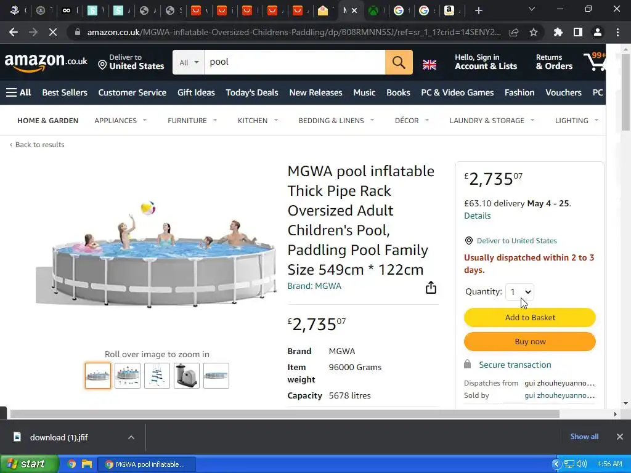Open the All hamburger menu
Viewport: 631px width, 473px height.
[18, 92]
